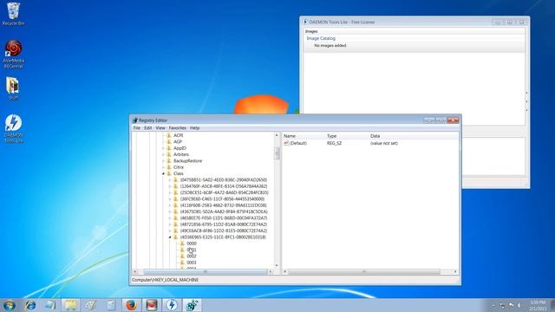
Task: Expand the AppID key
Action: pyautogui.click(x=163, y=148)
